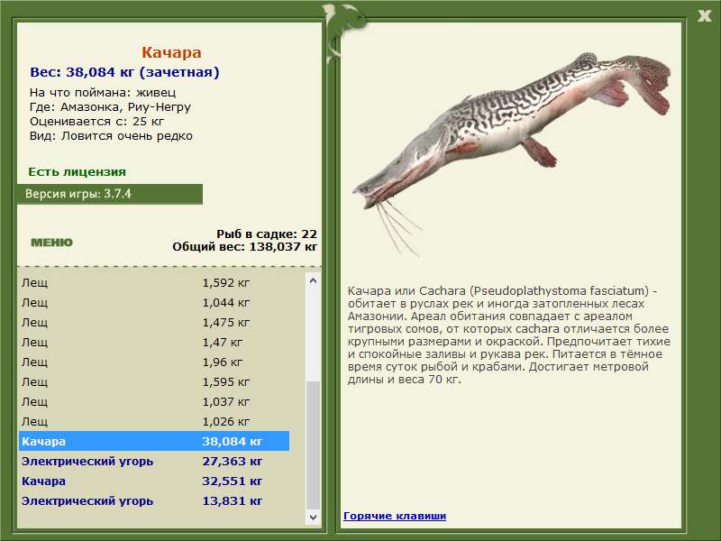Select the Лещ 1,475 кг row
This screenshot has width=721, height=541.
point(154,322)
